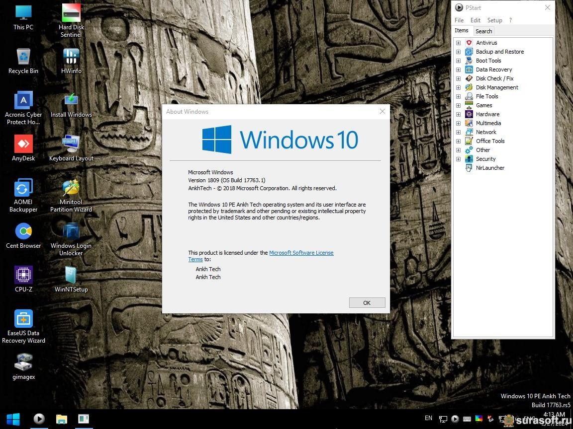Expand the Backup and Restore category
Screen dimensions: 573x429
click(458, 52)
